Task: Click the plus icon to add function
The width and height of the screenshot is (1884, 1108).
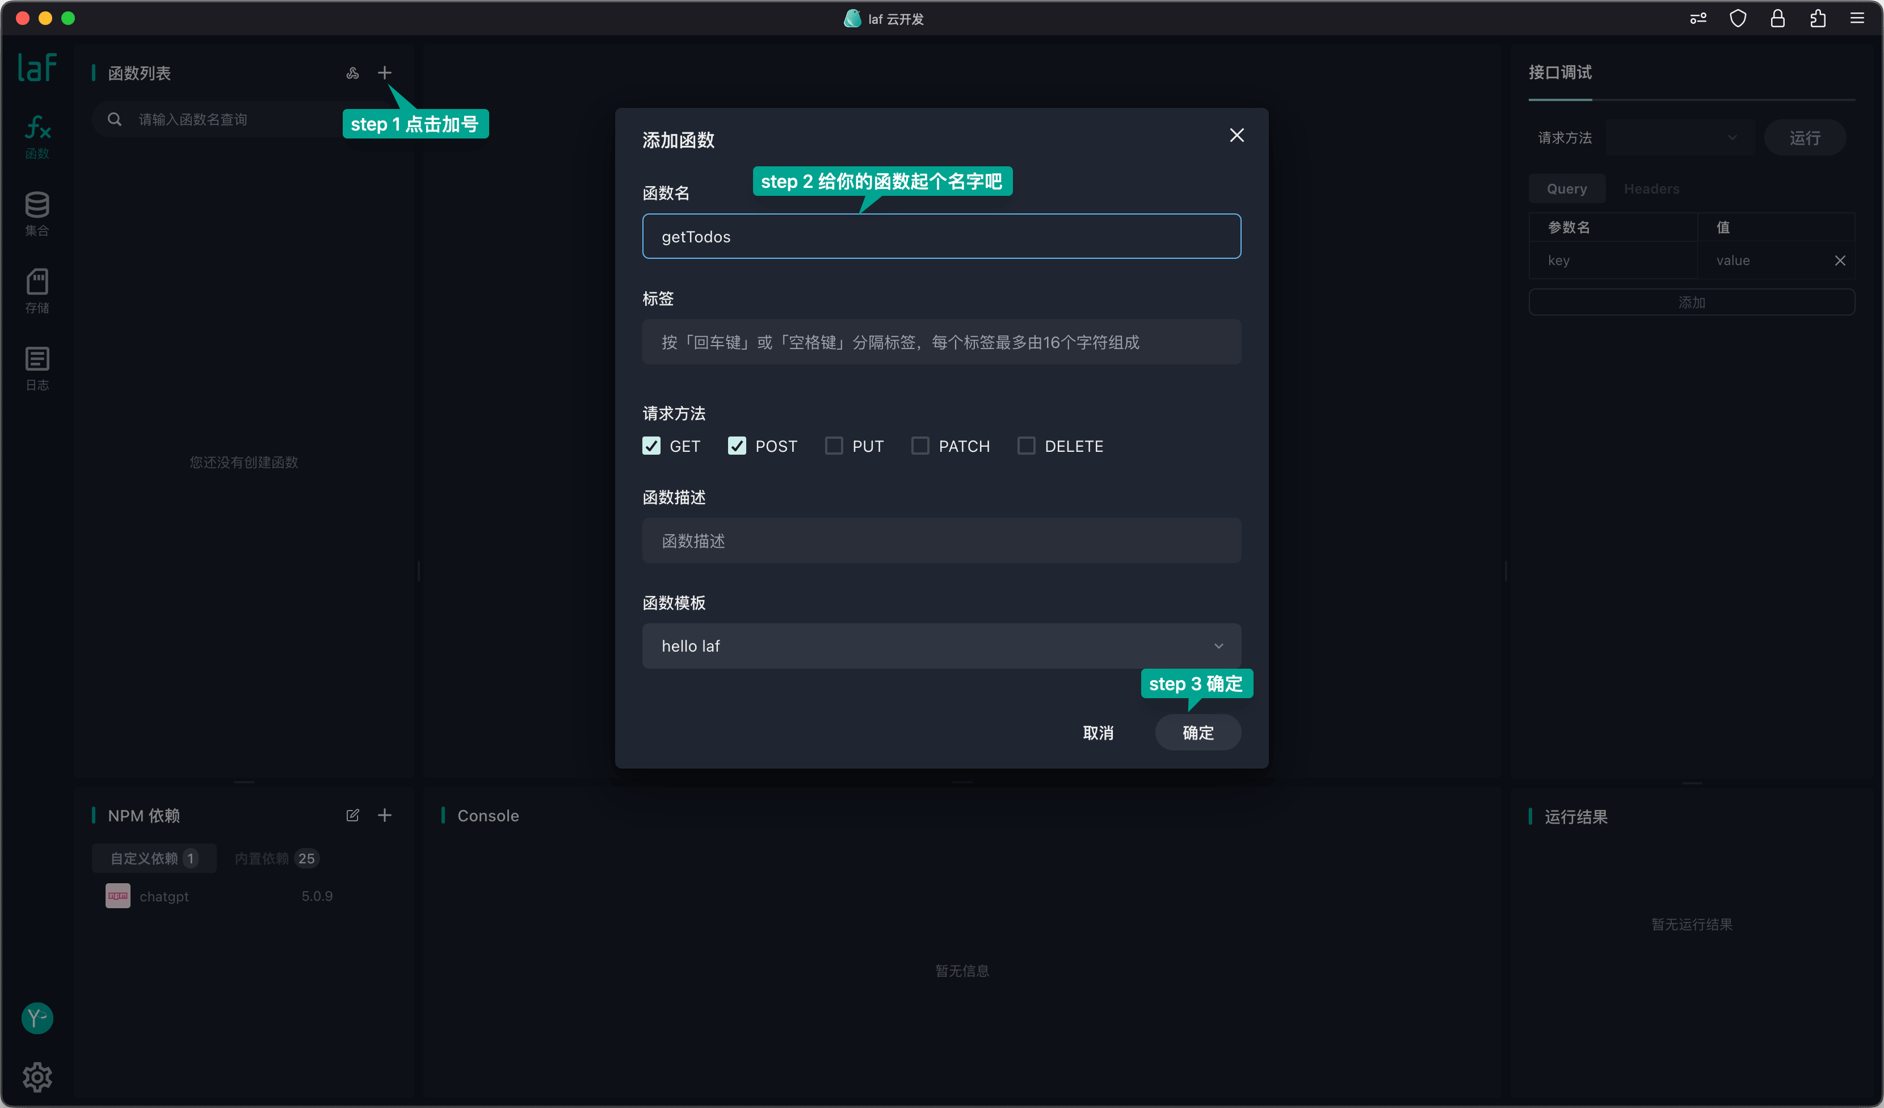Action: (384, 73)
